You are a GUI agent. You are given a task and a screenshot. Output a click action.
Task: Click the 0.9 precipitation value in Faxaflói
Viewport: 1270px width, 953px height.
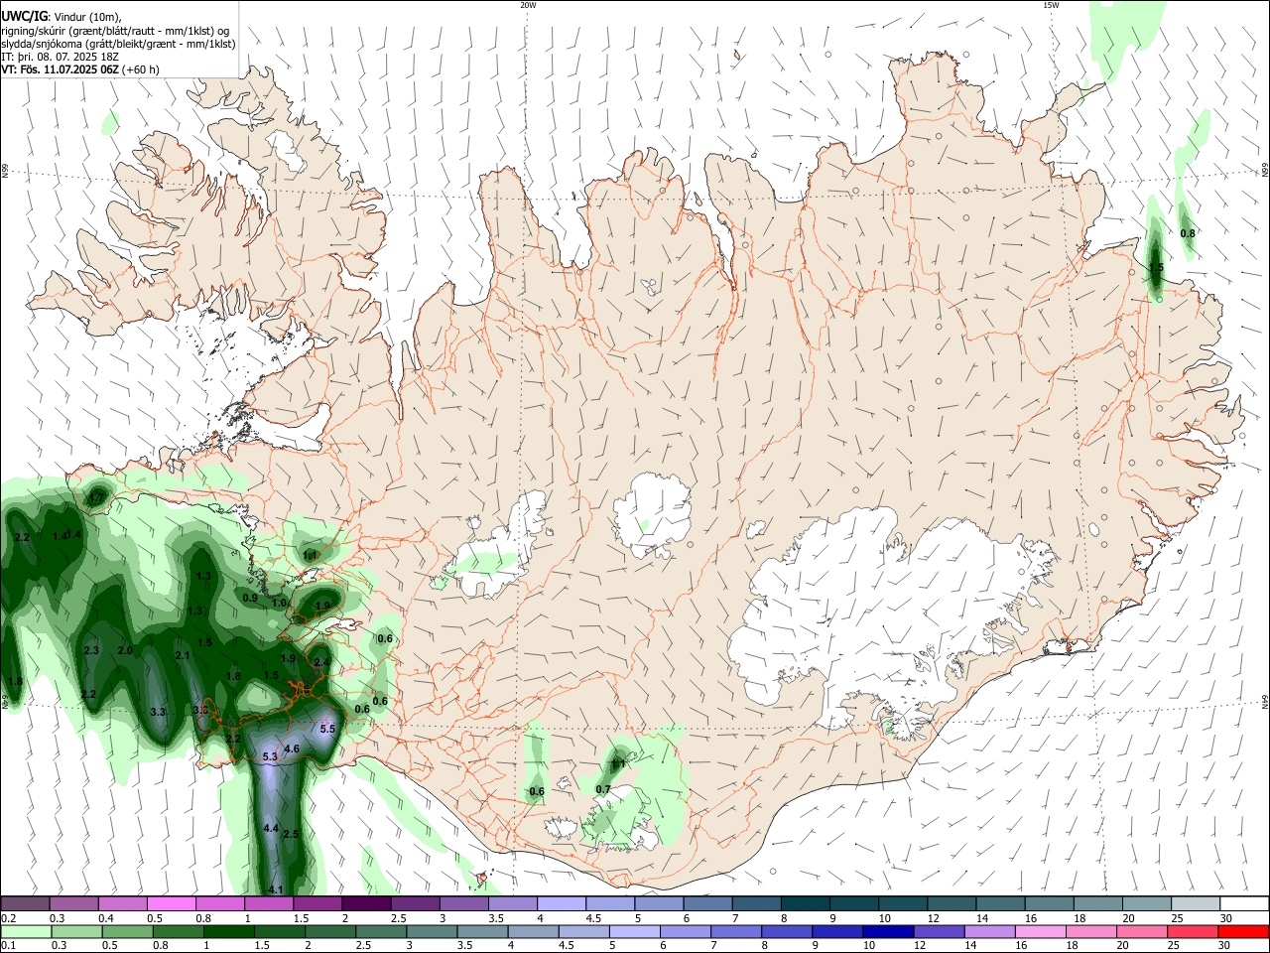(x=250, y=599)
